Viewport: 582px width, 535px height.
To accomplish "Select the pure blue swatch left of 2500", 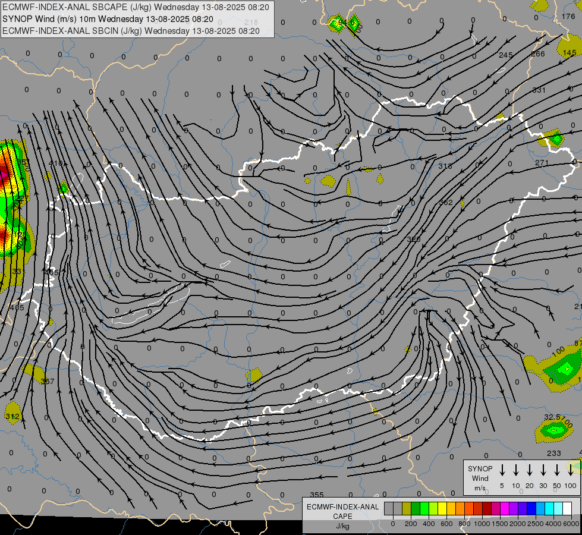I will pyautogui.click(x=531, y=509).
